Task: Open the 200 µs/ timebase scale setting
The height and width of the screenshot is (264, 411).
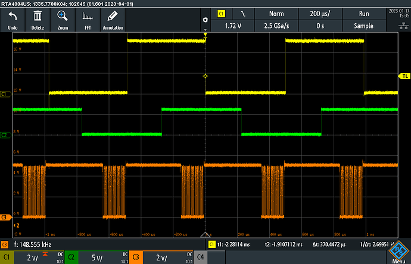Action: 320,13
